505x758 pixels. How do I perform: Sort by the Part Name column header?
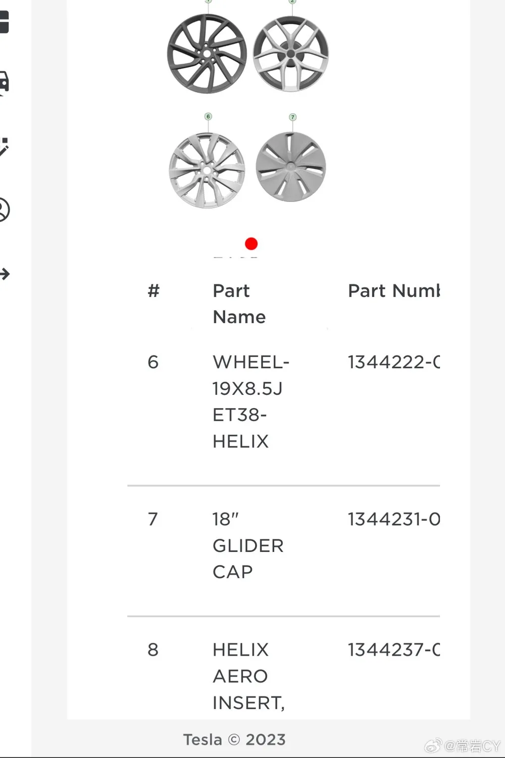click(239, 304)
